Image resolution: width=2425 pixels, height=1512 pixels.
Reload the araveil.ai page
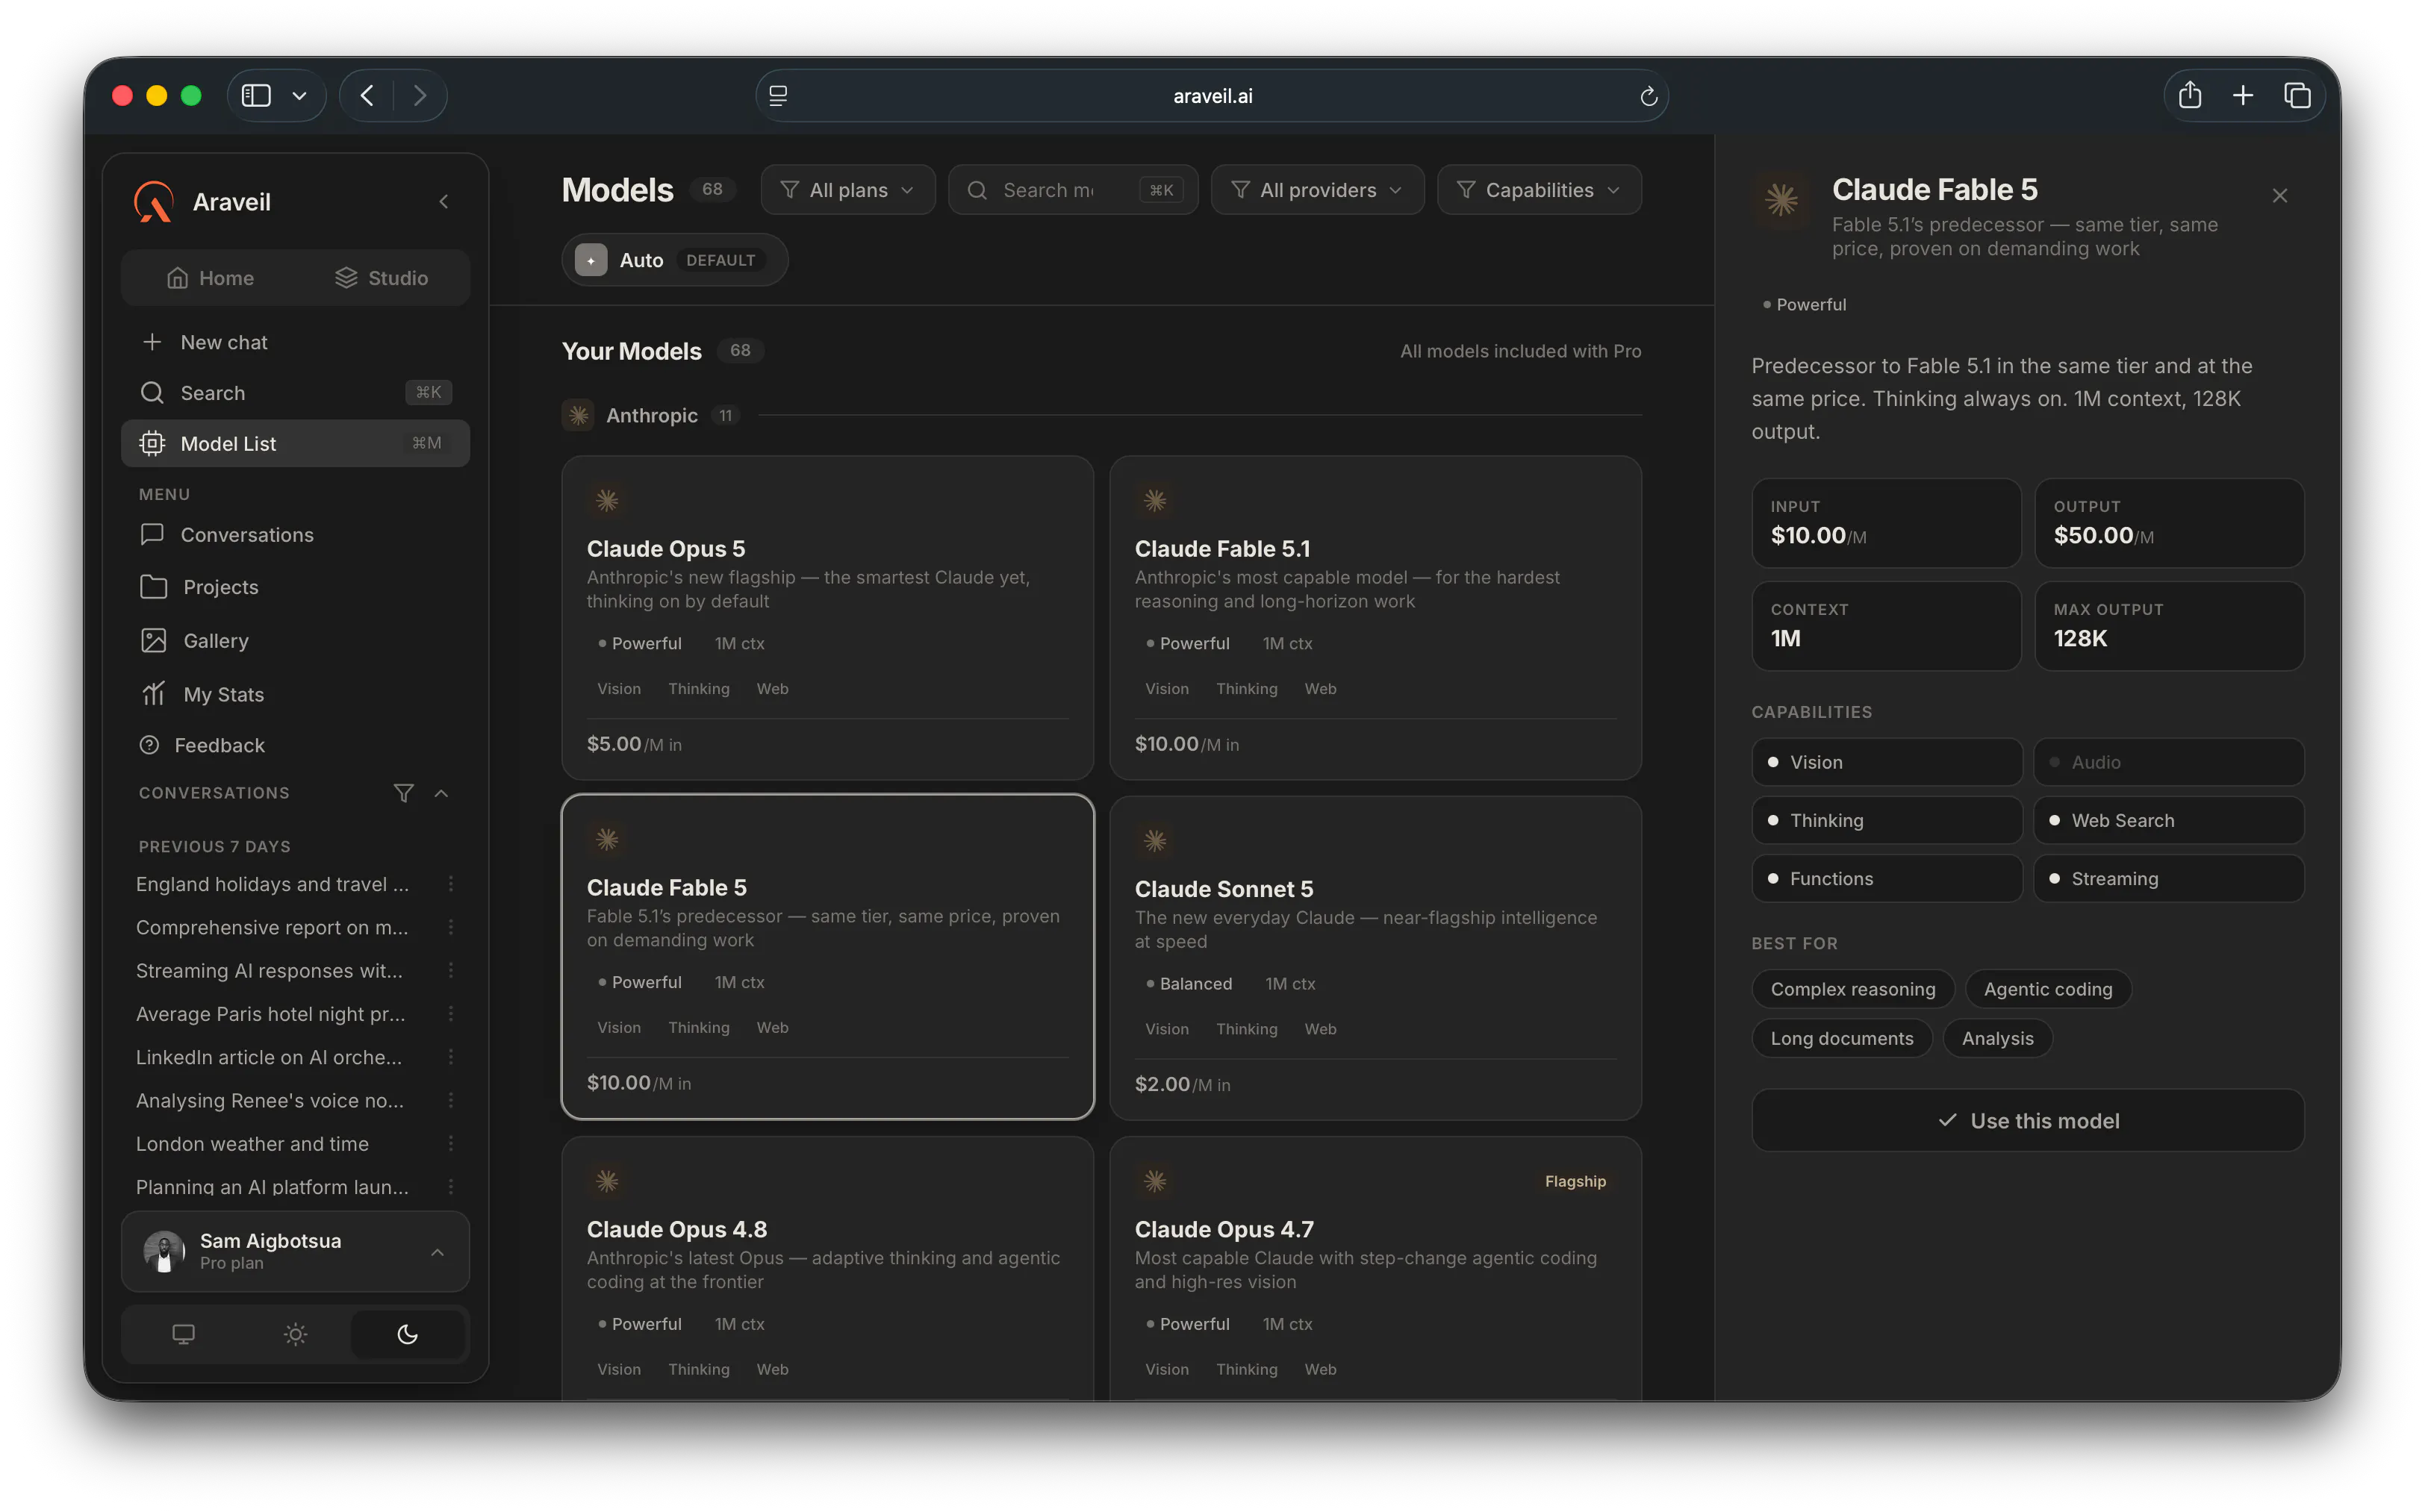(x=1648, y=96)
